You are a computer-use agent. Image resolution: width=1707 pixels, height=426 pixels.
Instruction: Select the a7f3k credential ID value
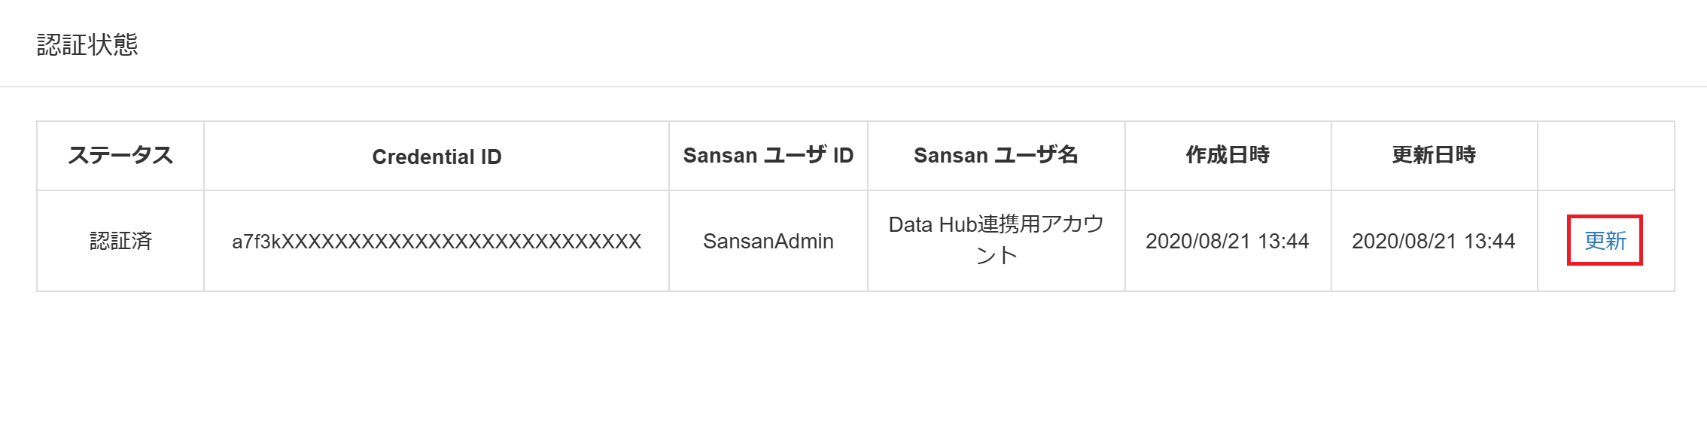pos(437,242)
